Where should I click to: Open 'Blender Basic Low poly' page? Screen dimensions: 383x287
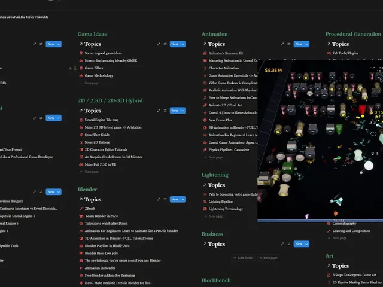(x=101, y=253)
